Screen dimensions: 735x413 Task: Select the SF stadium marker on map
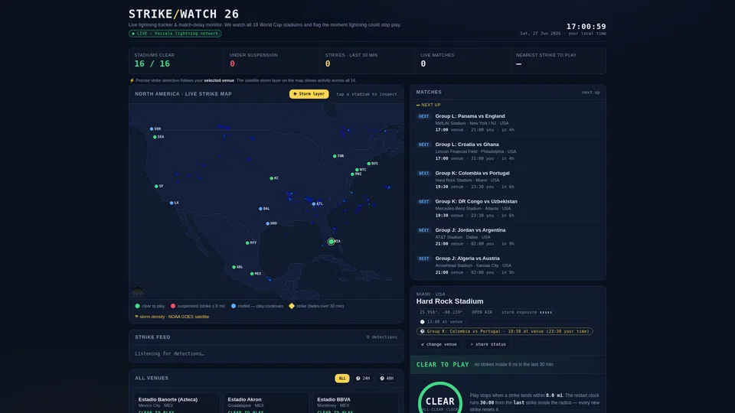(156, 187)
